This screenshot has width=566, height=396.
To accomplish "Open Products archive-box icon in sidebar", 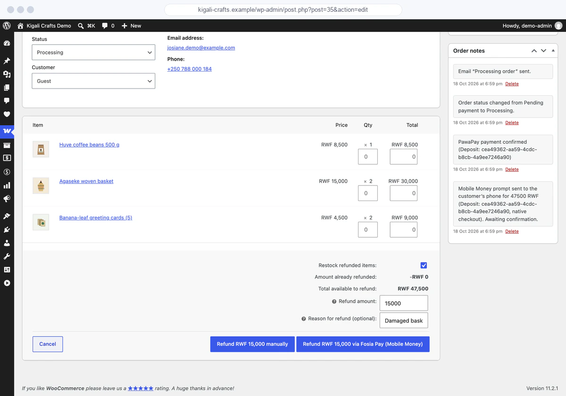I will point(7,145).
